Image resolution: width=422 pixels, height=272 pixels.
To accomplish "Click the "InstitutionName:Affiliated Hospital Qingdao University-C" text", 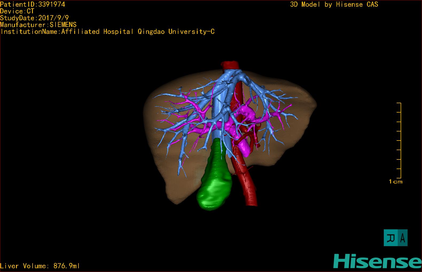I will point(107,32).
